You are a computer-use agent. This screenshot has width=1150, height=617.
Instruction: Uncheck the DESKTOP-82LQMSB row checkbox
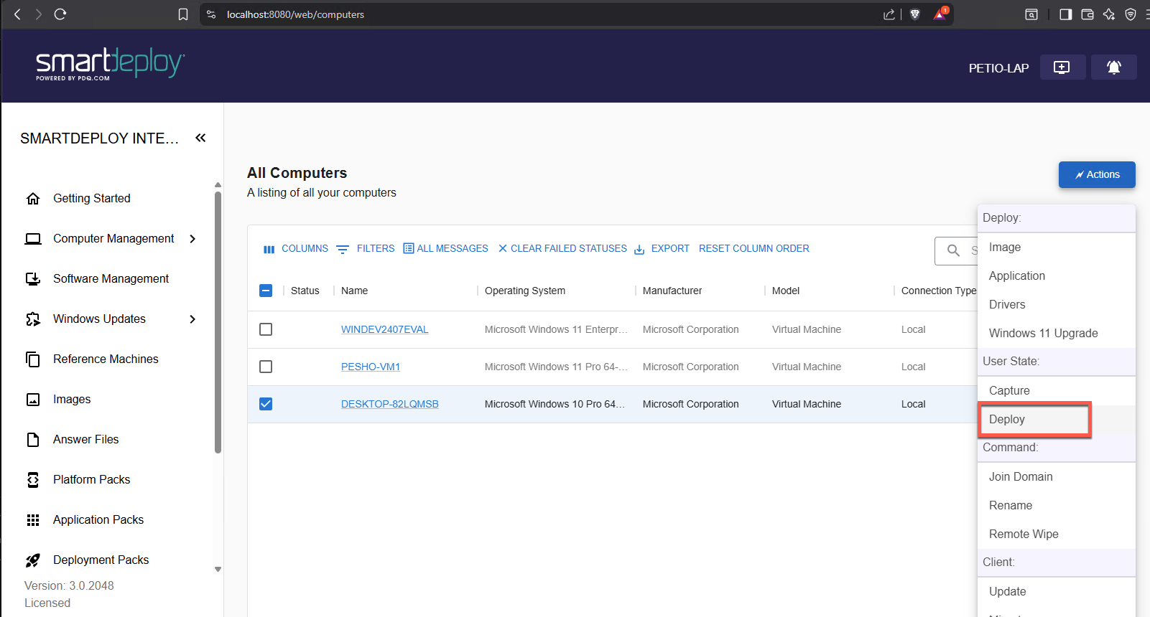pos(266,404)
